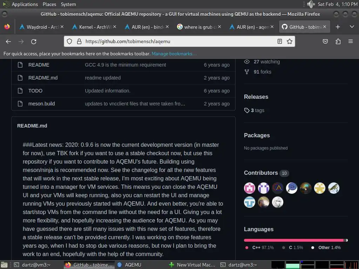List all tabs dropdown arrow
The image size is (359, 269).
pyautogui.click(x=352, y=27)
